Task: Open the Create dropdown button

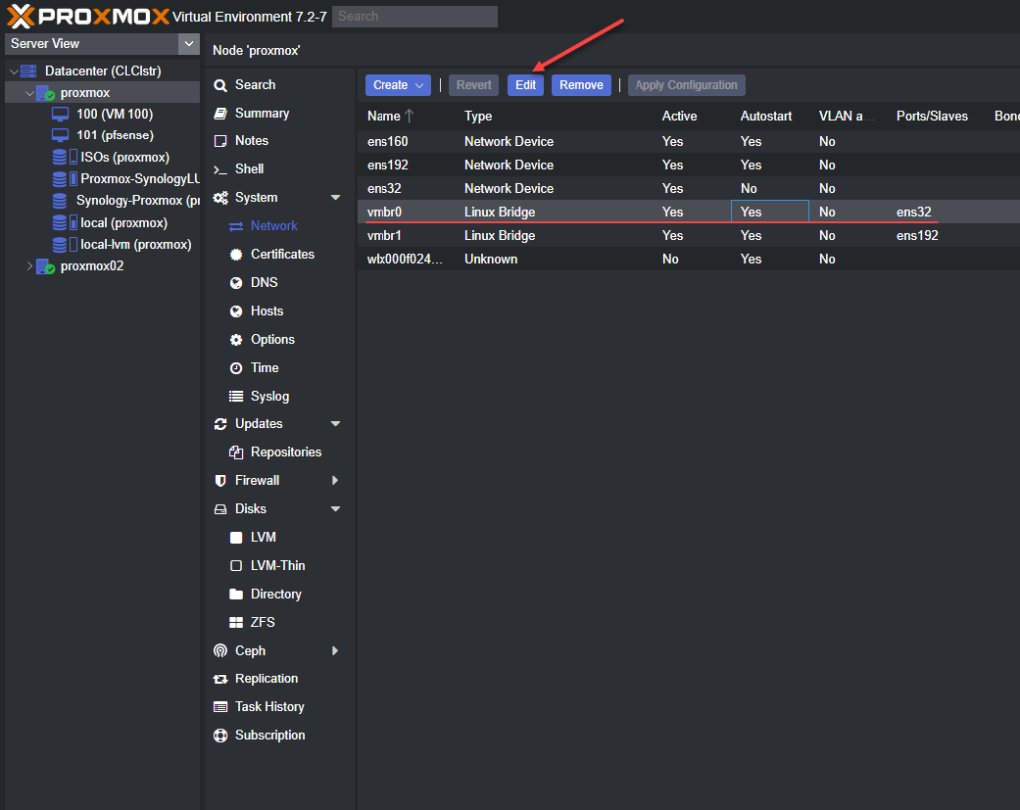Action: point(397,85)
